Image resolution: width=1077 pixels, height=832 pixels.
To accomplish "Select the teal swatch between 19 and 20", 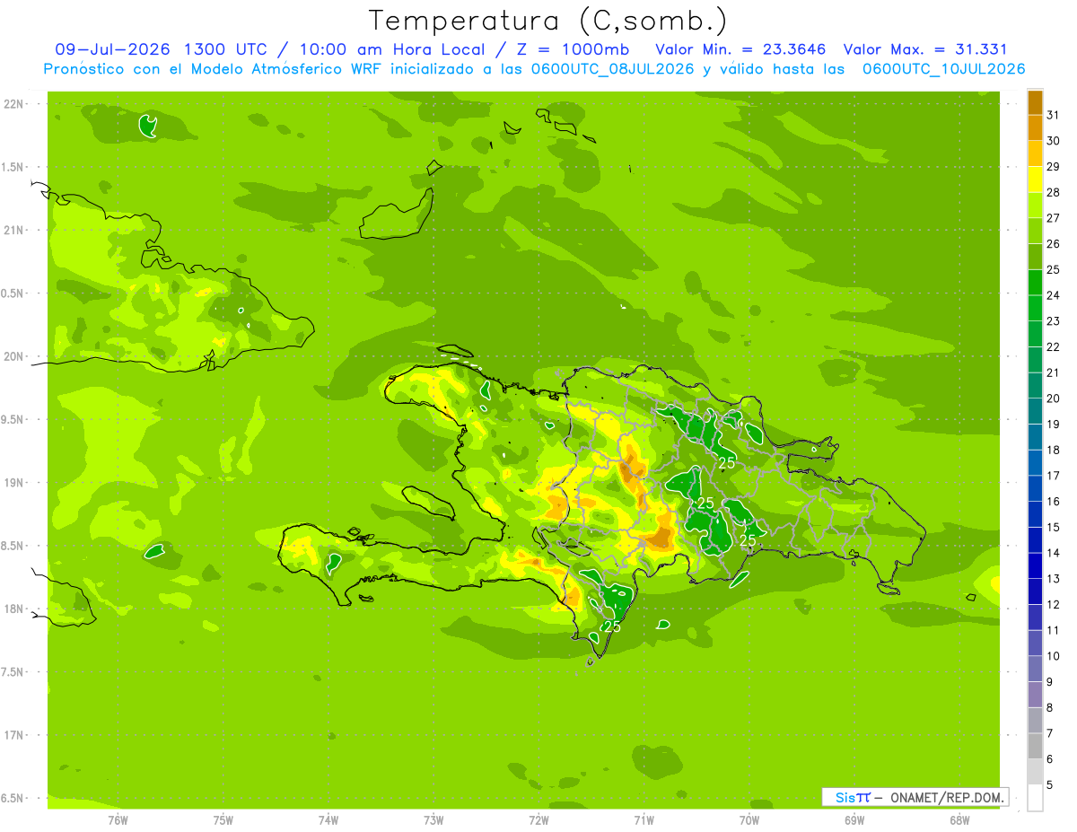I will click(1035, 411).
